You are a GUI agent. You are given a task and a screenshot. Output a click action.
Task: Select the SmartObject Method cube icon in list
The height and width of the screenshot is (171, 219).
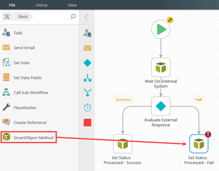click(6, 137)
